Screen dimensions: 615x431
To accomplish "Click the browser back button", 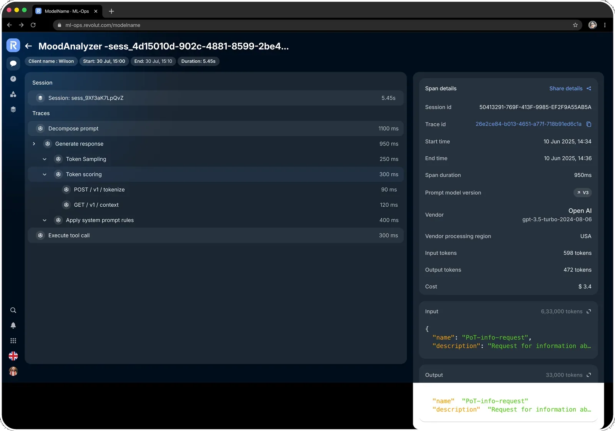I will [10, 25].
